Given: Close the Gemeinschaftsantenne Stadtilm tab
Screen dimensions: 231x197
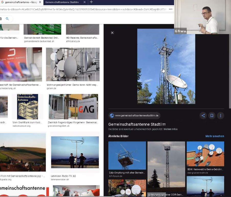Looking at the screenshot, I should (85, 2).
